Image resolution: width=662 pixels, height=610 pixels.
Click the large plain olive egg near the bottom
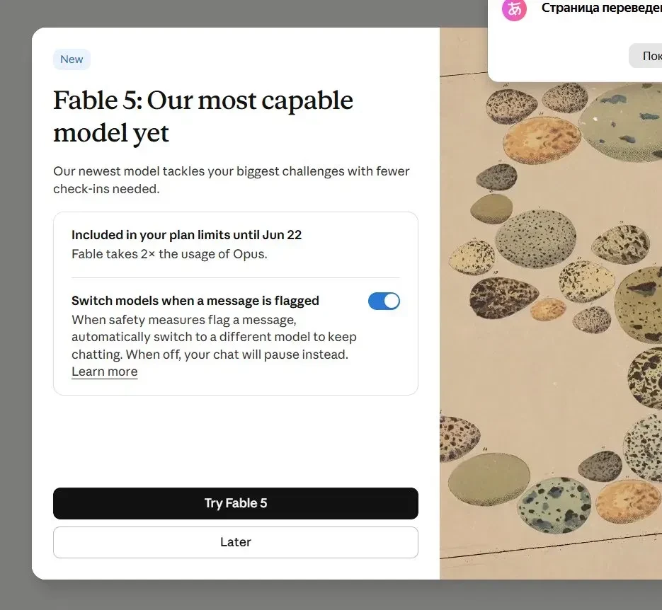489,479
